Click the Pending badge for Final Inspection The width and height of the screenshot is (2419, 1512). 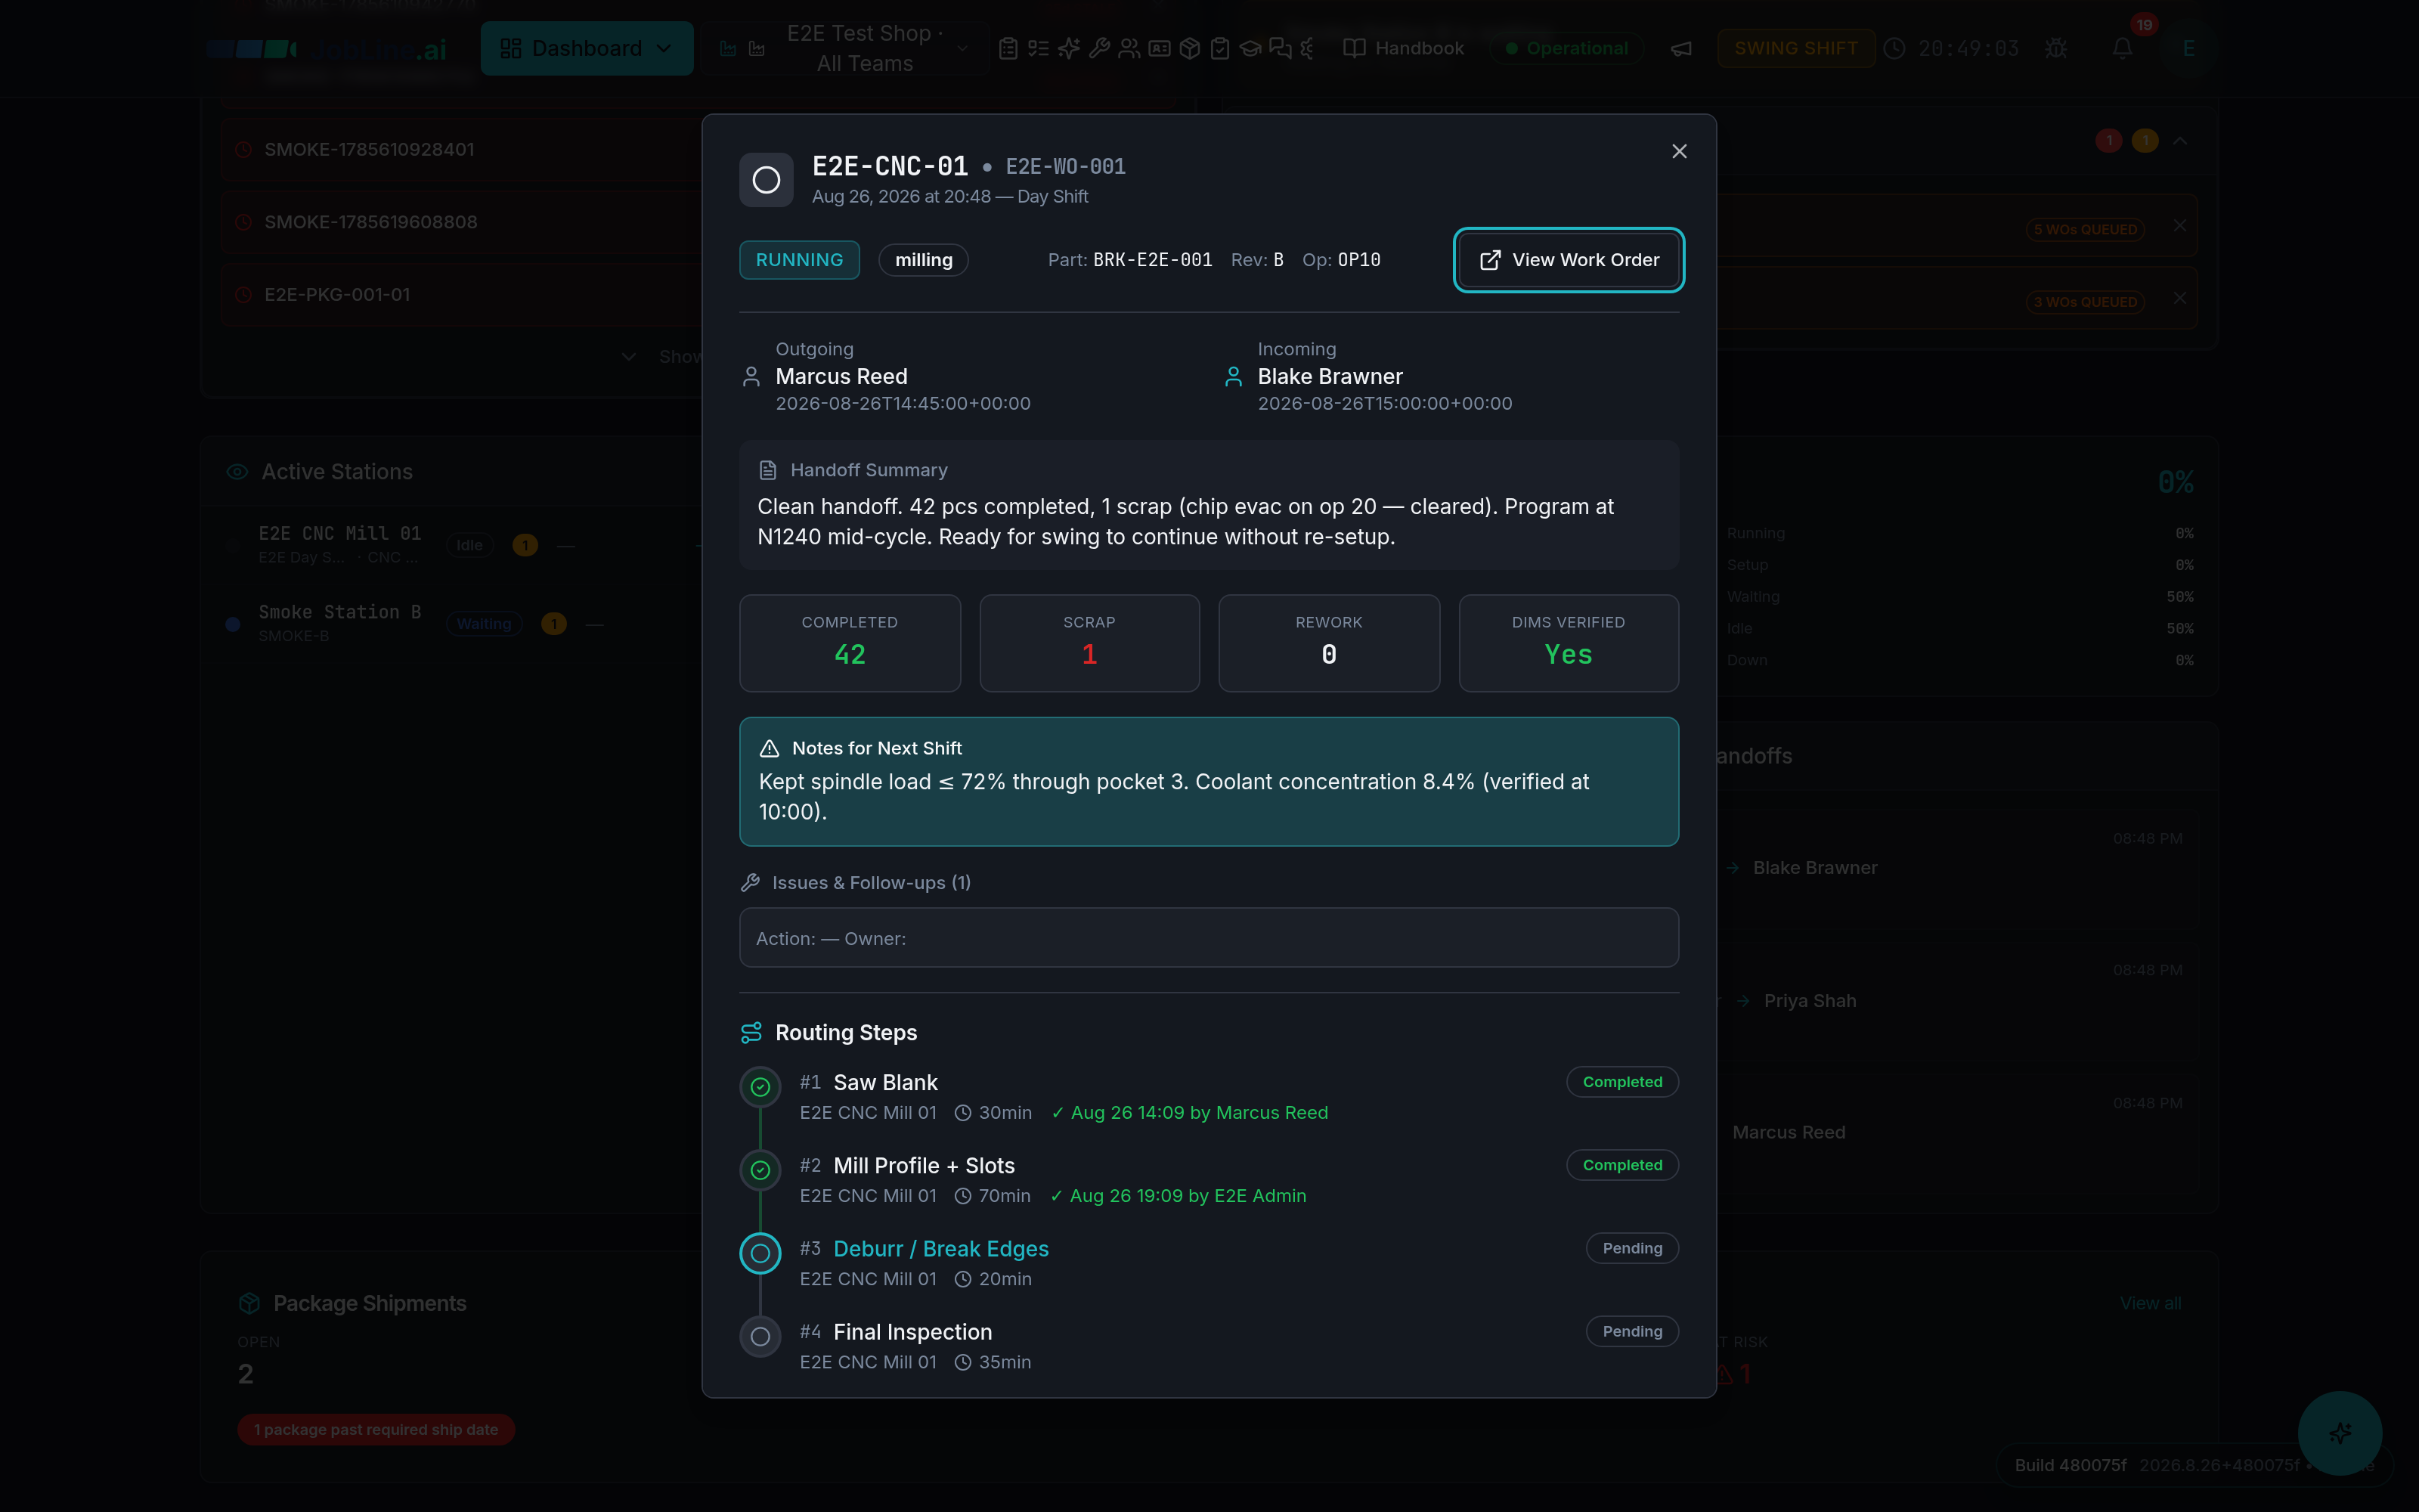coord(1632,1331)
